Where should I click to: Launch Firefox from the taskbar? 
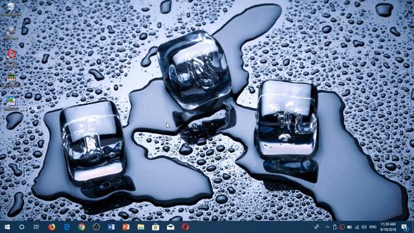pyautogui.click(x=52, y=227)
